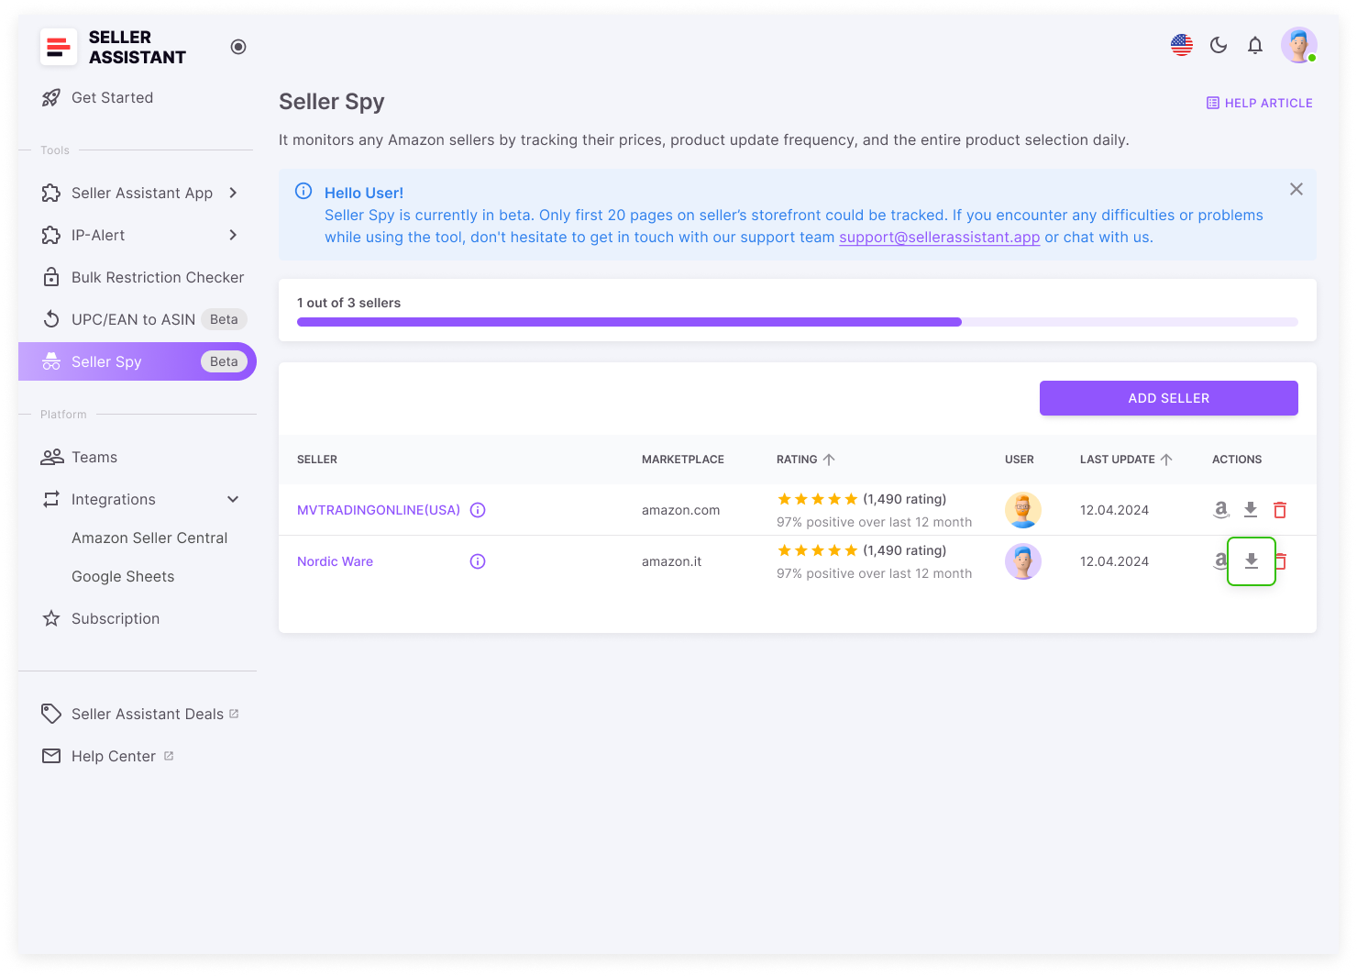
Task: Open notifications with the bell icon
Action: pyautogui.click(x=1254, y=45)
